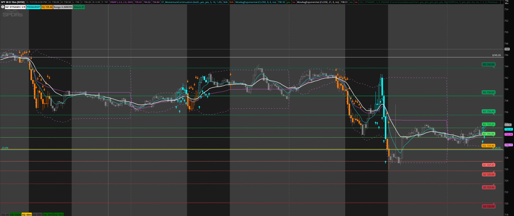Click the VWAP upper band value 744.02
The width and height of the screenshot is (514, 216).
coord(147,2)
